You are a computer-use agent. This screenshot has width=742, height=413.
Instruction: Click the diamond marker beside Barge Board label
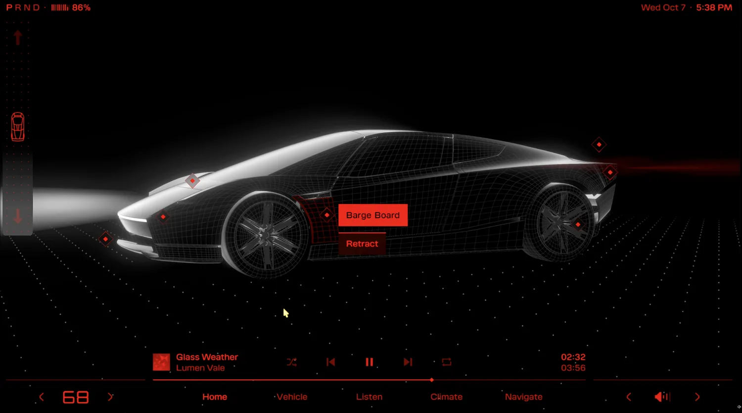coord(326,215)
